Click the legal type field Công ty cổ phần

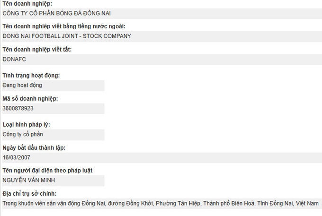pos(53,135)
